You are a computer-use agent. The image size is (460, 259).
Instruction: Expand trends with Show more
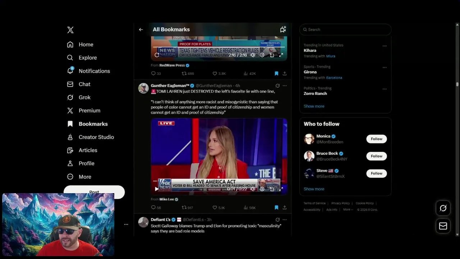[x=314, y=106]
